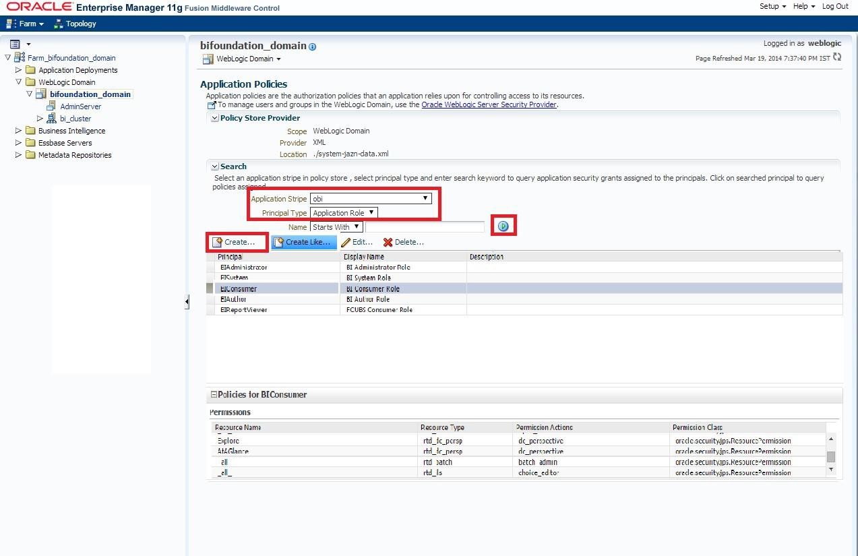The width and height of the screenshot is (858, 556).
Task: Collapse the left navigation pane splitter arrow
Action: click(187, 303)
